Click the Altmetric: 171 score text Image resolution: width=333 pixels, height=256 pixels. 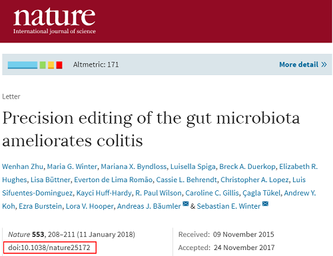click(96, 64)
